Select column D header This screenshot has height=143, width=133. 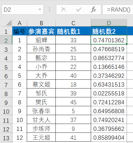click(x=109, y=23)
